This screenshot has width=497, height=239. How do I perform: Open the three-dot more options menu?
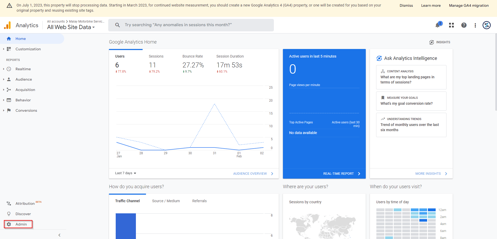tap(475, 25)
